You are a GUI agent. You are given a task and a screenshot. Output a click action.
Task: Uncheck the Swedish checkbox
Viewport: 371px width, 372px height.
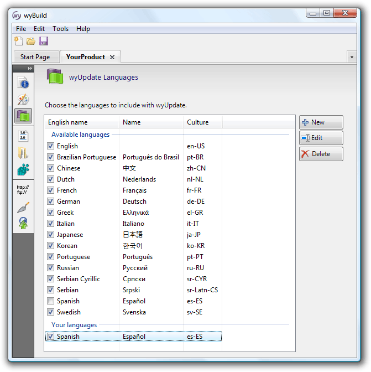click(50, 312)
